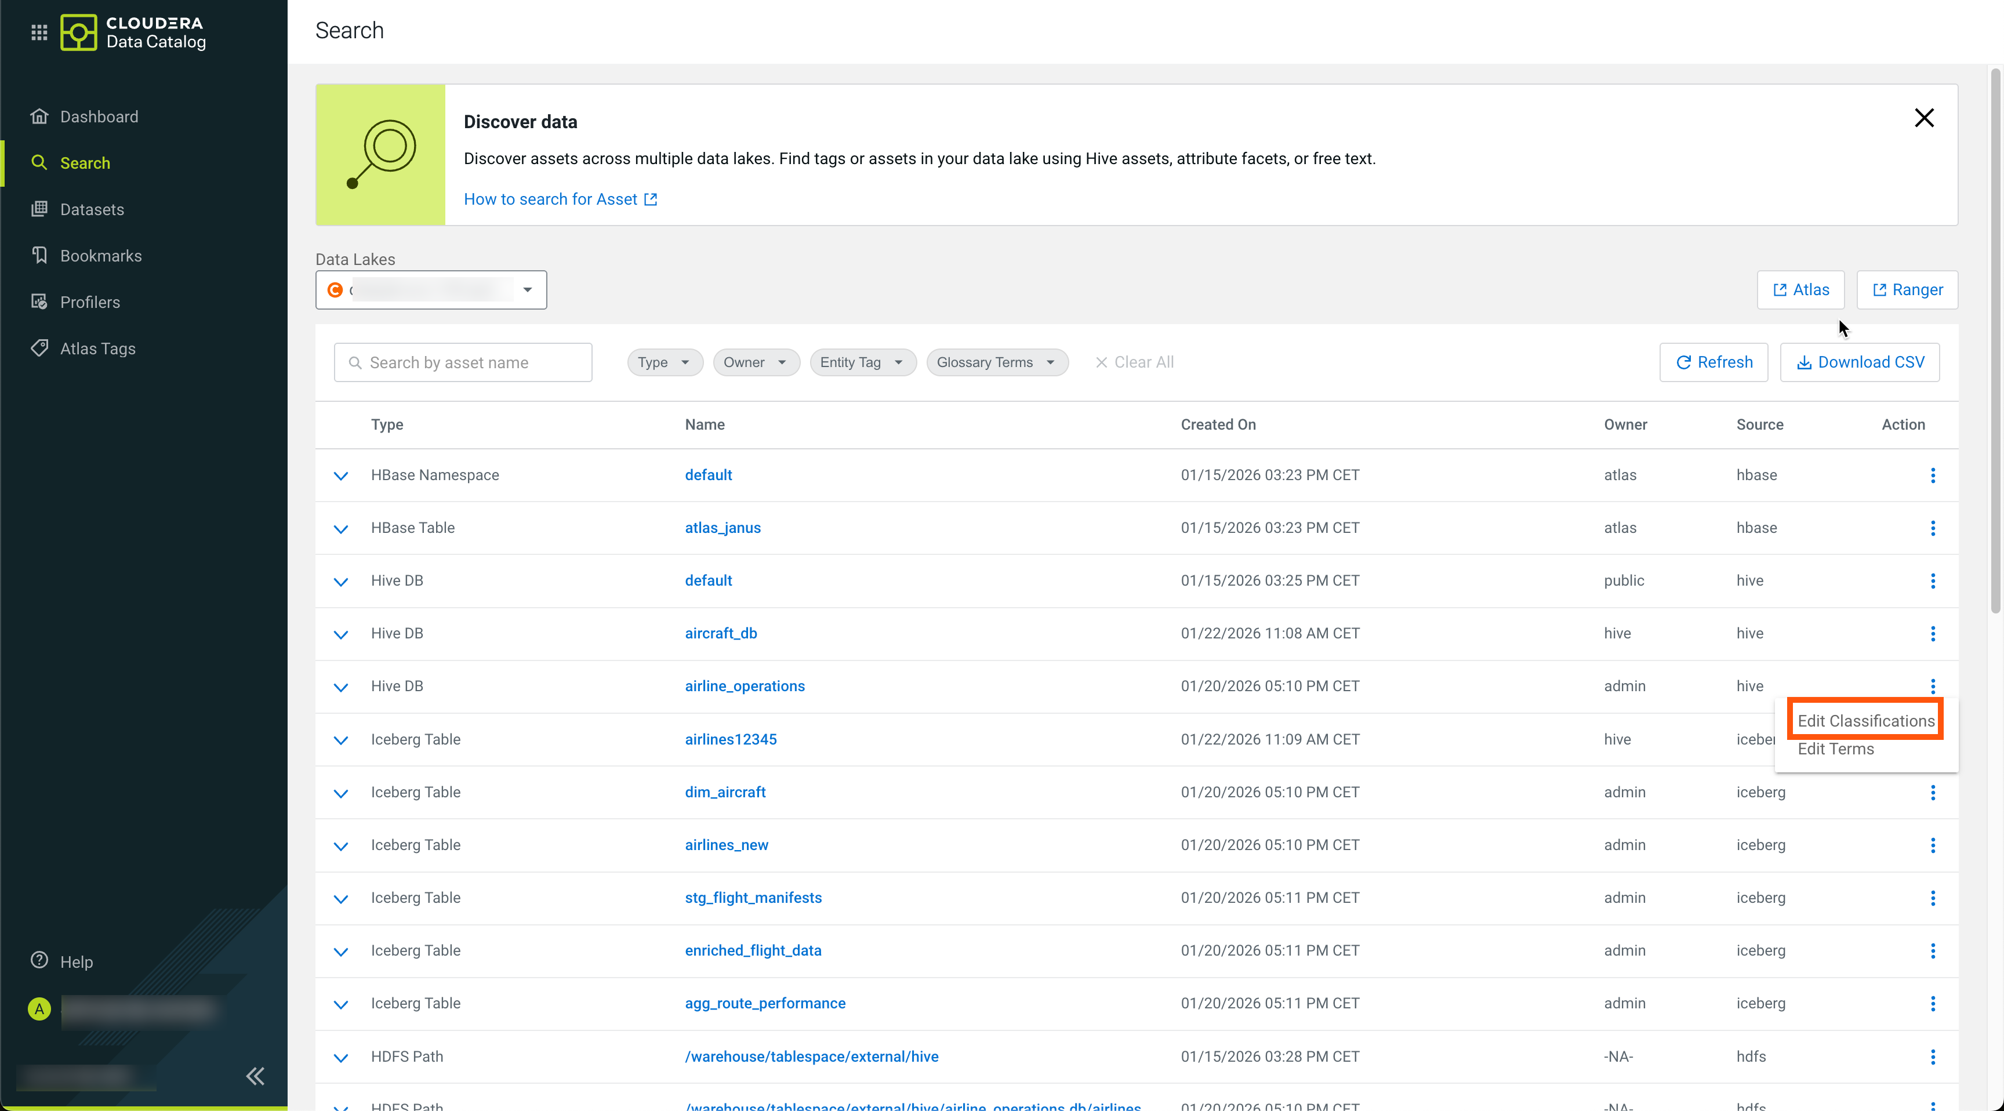The height and width of the screenshot is (1111, 2004).
Task: Expand the aircraft_db row details
Action: tap(340, 634)
